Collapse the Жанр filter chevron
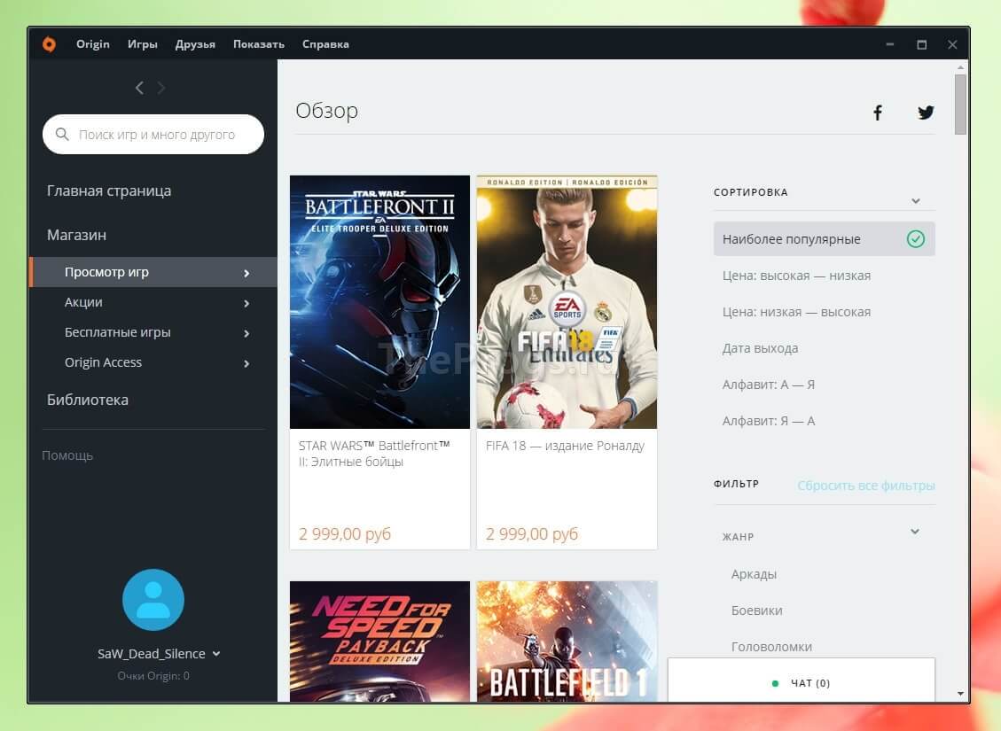Viewport: 1001px width, 731px height. coord(915,532)
